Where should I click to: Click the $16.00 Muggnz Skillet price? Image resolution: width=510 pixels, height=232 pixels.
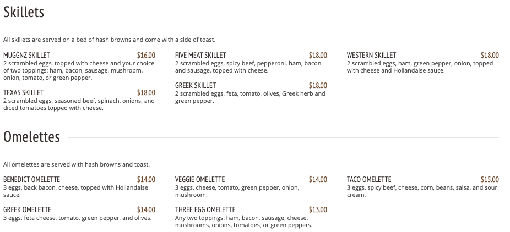click(146, 56)
